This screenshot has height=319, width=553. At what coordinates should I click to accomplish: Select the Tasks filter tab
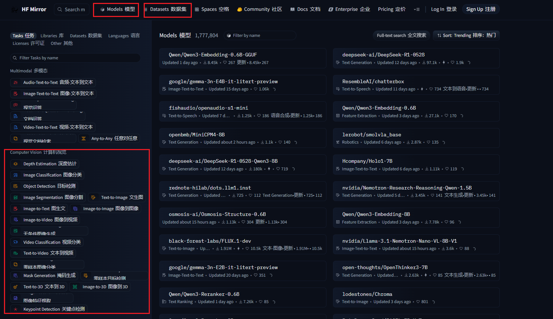click(x=23, y=36)
